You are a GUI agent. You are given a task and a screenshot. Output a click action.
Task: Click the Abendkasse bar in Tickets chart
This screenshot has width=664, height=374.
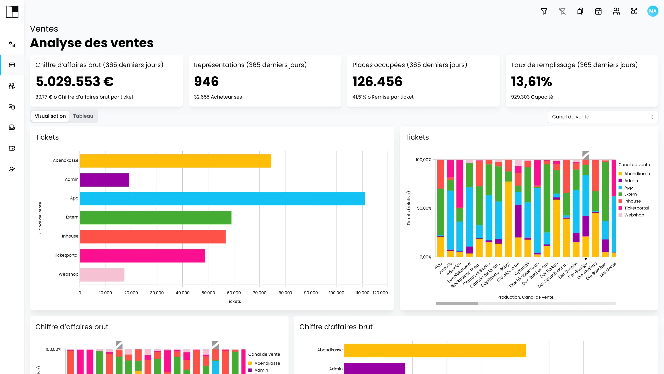[175, 161]
